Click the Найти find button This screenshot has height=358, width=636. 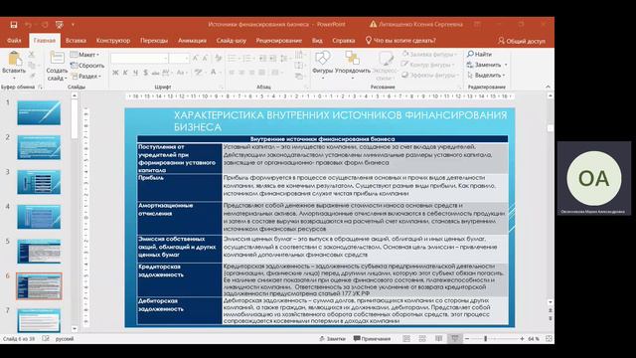[x=479, y=54]
